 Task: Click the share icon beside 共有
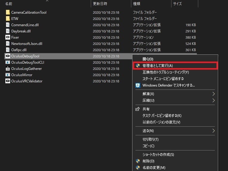click(x=138, y=109)
